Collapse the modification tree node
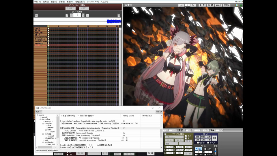This screenshot has width=277, height=156. (43, 142)
